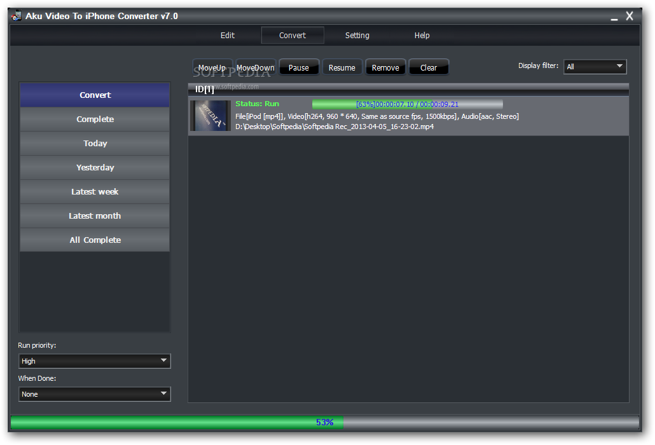Show Today's conversions
The image size is (655, 445).
click(95, 144)
